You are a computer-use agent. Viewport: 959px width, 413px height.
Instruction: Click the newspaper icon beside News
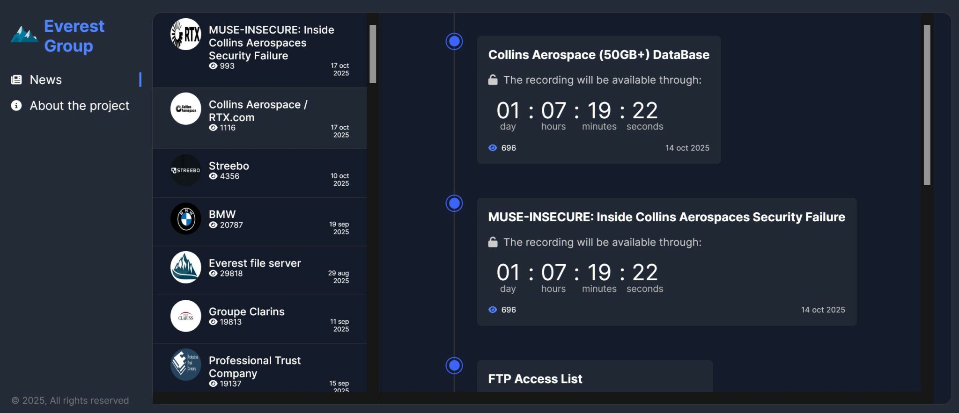[16, 80]
